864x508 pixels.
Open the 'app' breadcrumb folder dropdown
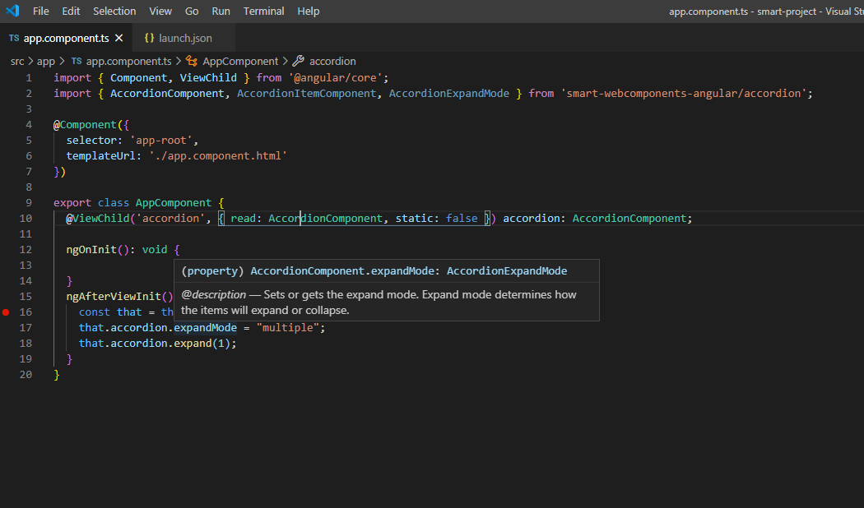coord(46,62)
